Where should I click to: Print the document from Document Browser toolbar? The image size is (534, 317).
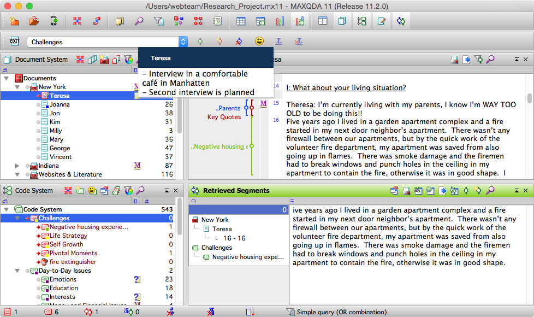[454, 60]
